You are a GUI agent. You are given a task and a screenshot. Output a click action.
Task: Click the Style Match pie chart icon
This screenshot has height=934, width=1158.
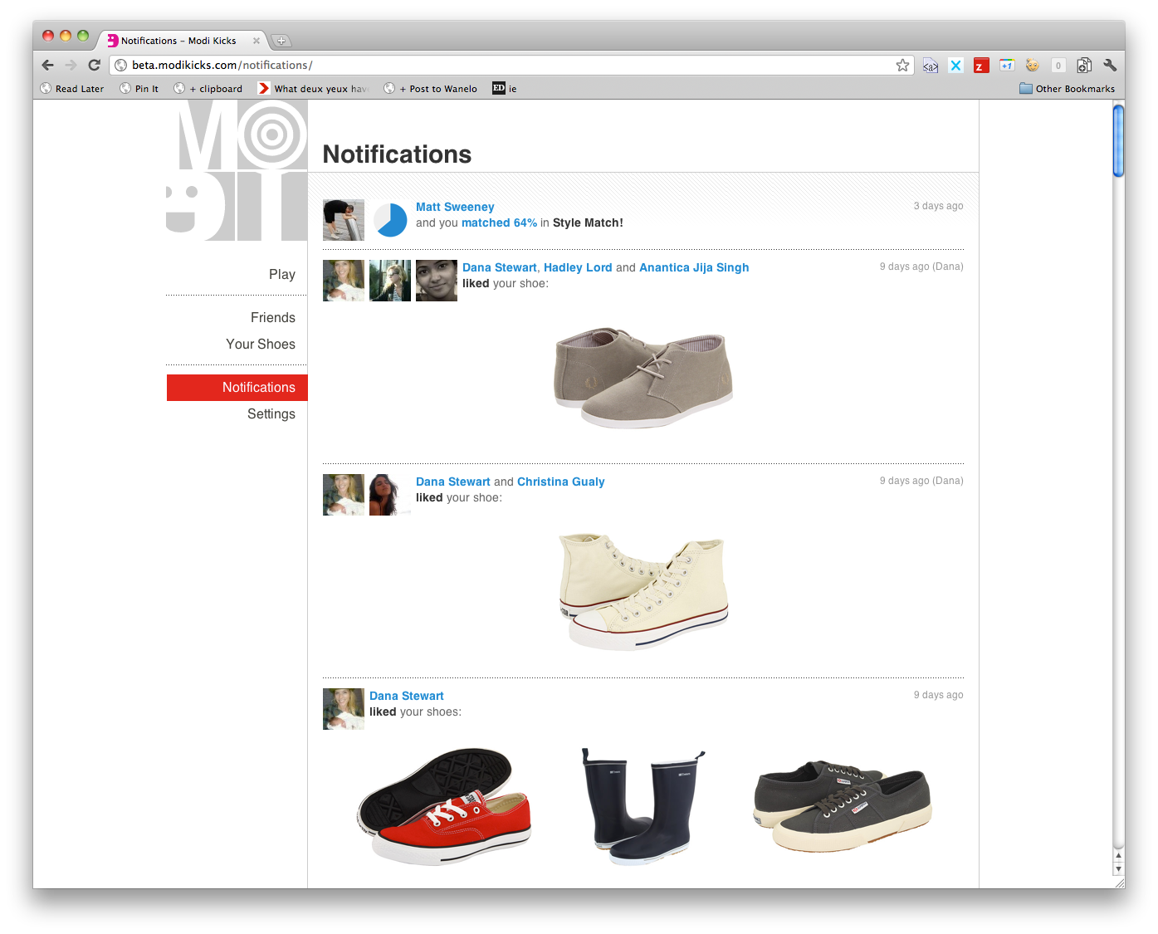390,219
